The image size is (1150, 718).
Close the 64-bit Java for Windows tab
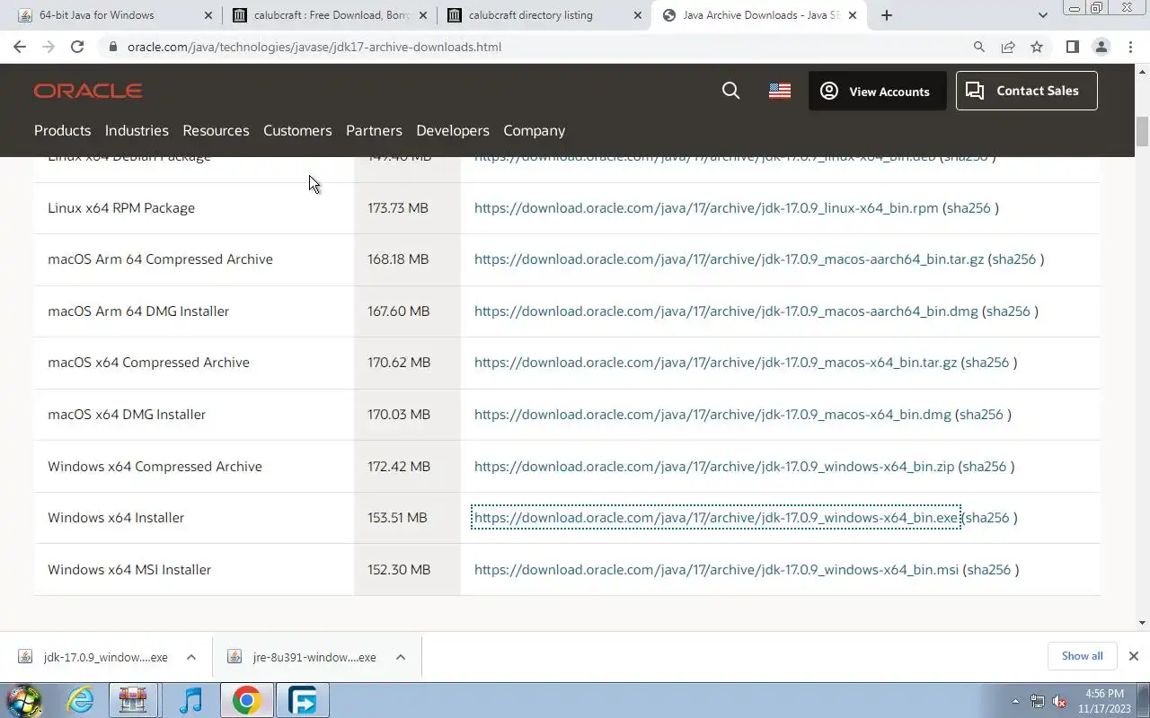(208, 15)
